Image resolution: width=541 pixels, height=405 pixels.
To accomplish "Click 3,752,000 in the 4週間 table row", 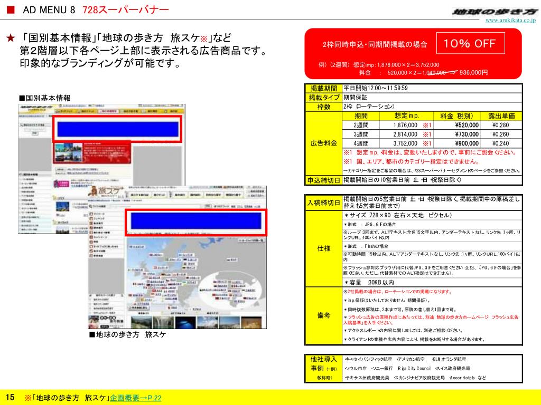I will pos(405,143).
